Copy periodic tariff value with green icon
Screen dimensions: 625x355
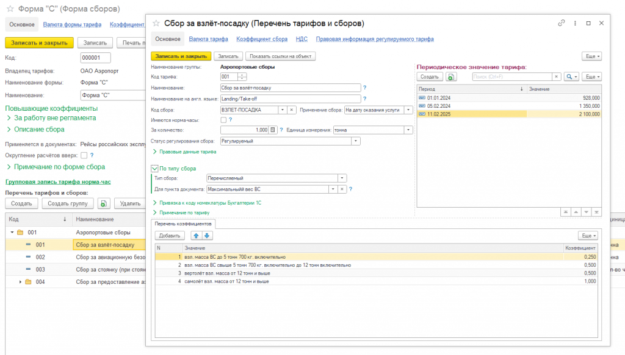click(x=451, y=77)
